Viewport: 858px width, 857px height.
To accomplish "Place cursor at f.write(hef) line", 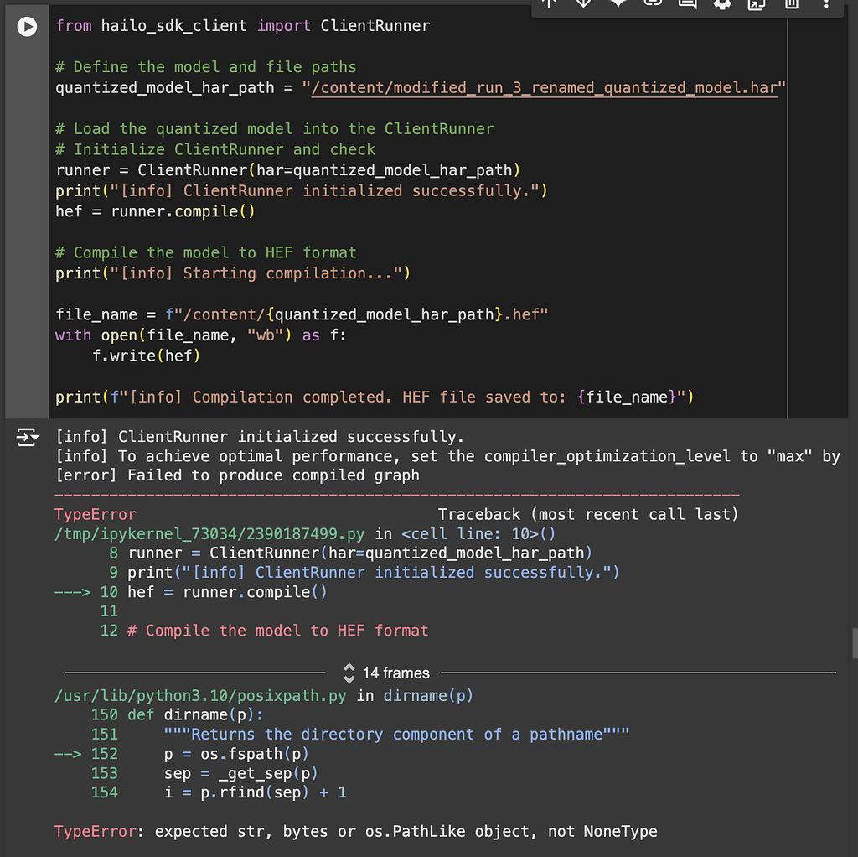I will pyautogui.click(x=146, y=356).
